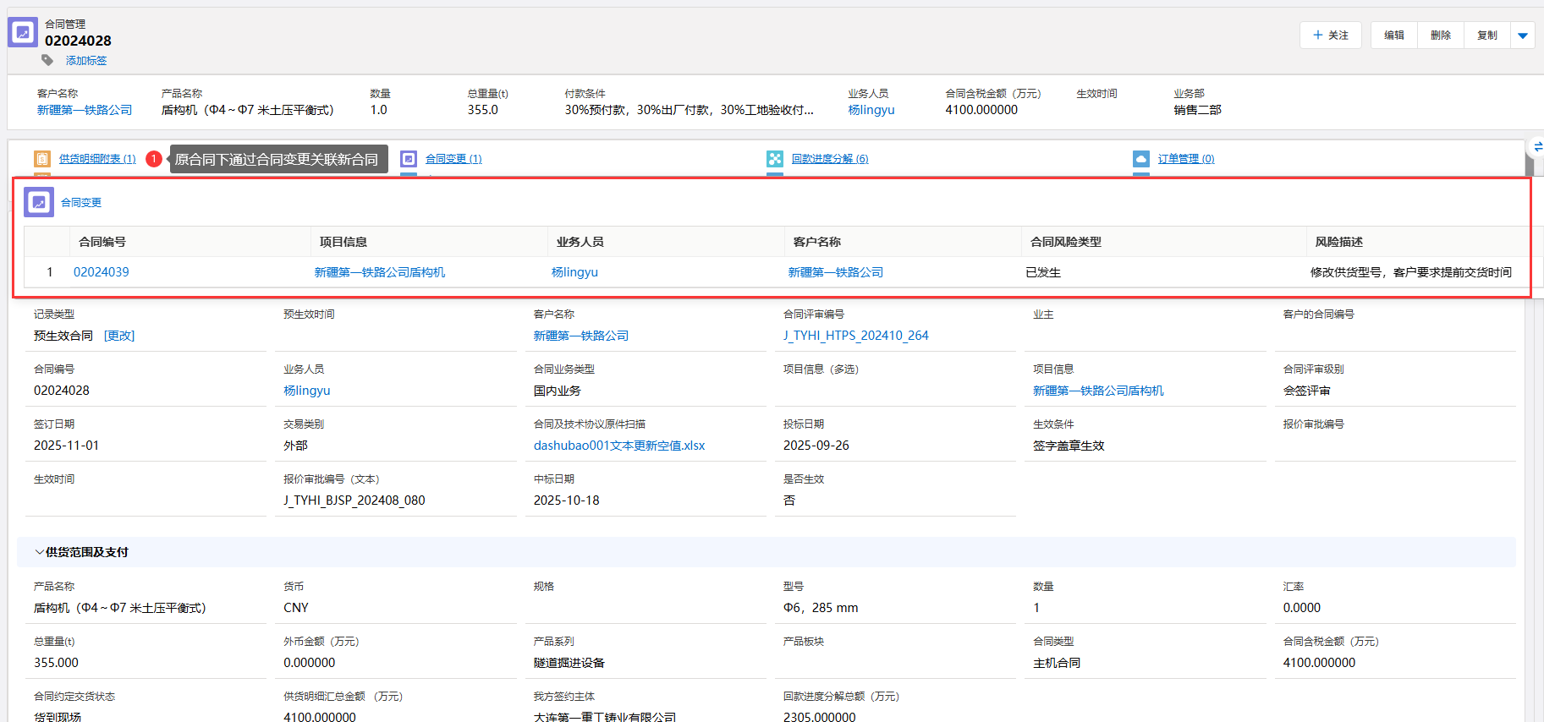The height and width of the screenshot is (722, 1544).
Task: Click the 回款进度分解 teal icon
Action: (x=775, y=159)
